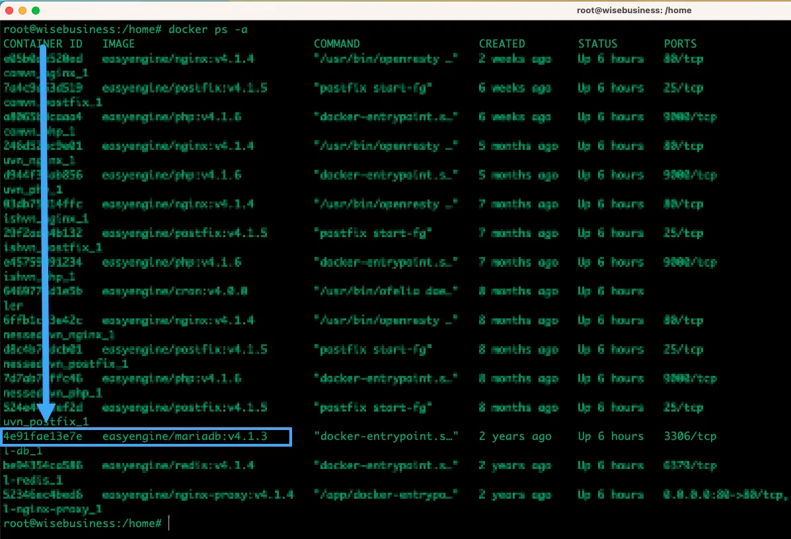Click the CONTAINER ID column header
This screenshot has height=539, width=791.
click(x=43, y=44)
